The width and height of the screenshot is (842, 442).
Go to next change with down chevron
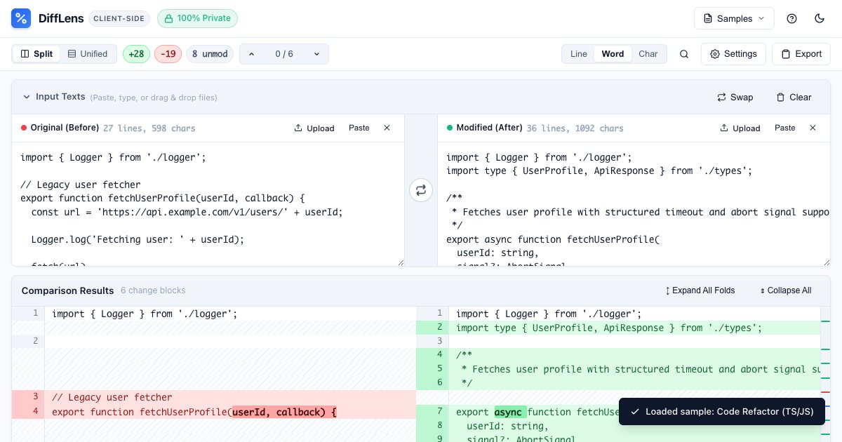click(x=316, y=54)
